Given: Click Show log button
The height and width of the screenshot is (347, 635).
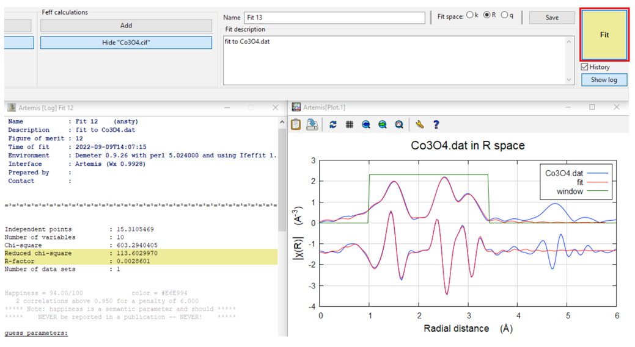Looking at the screenshot, I should 604,79.
